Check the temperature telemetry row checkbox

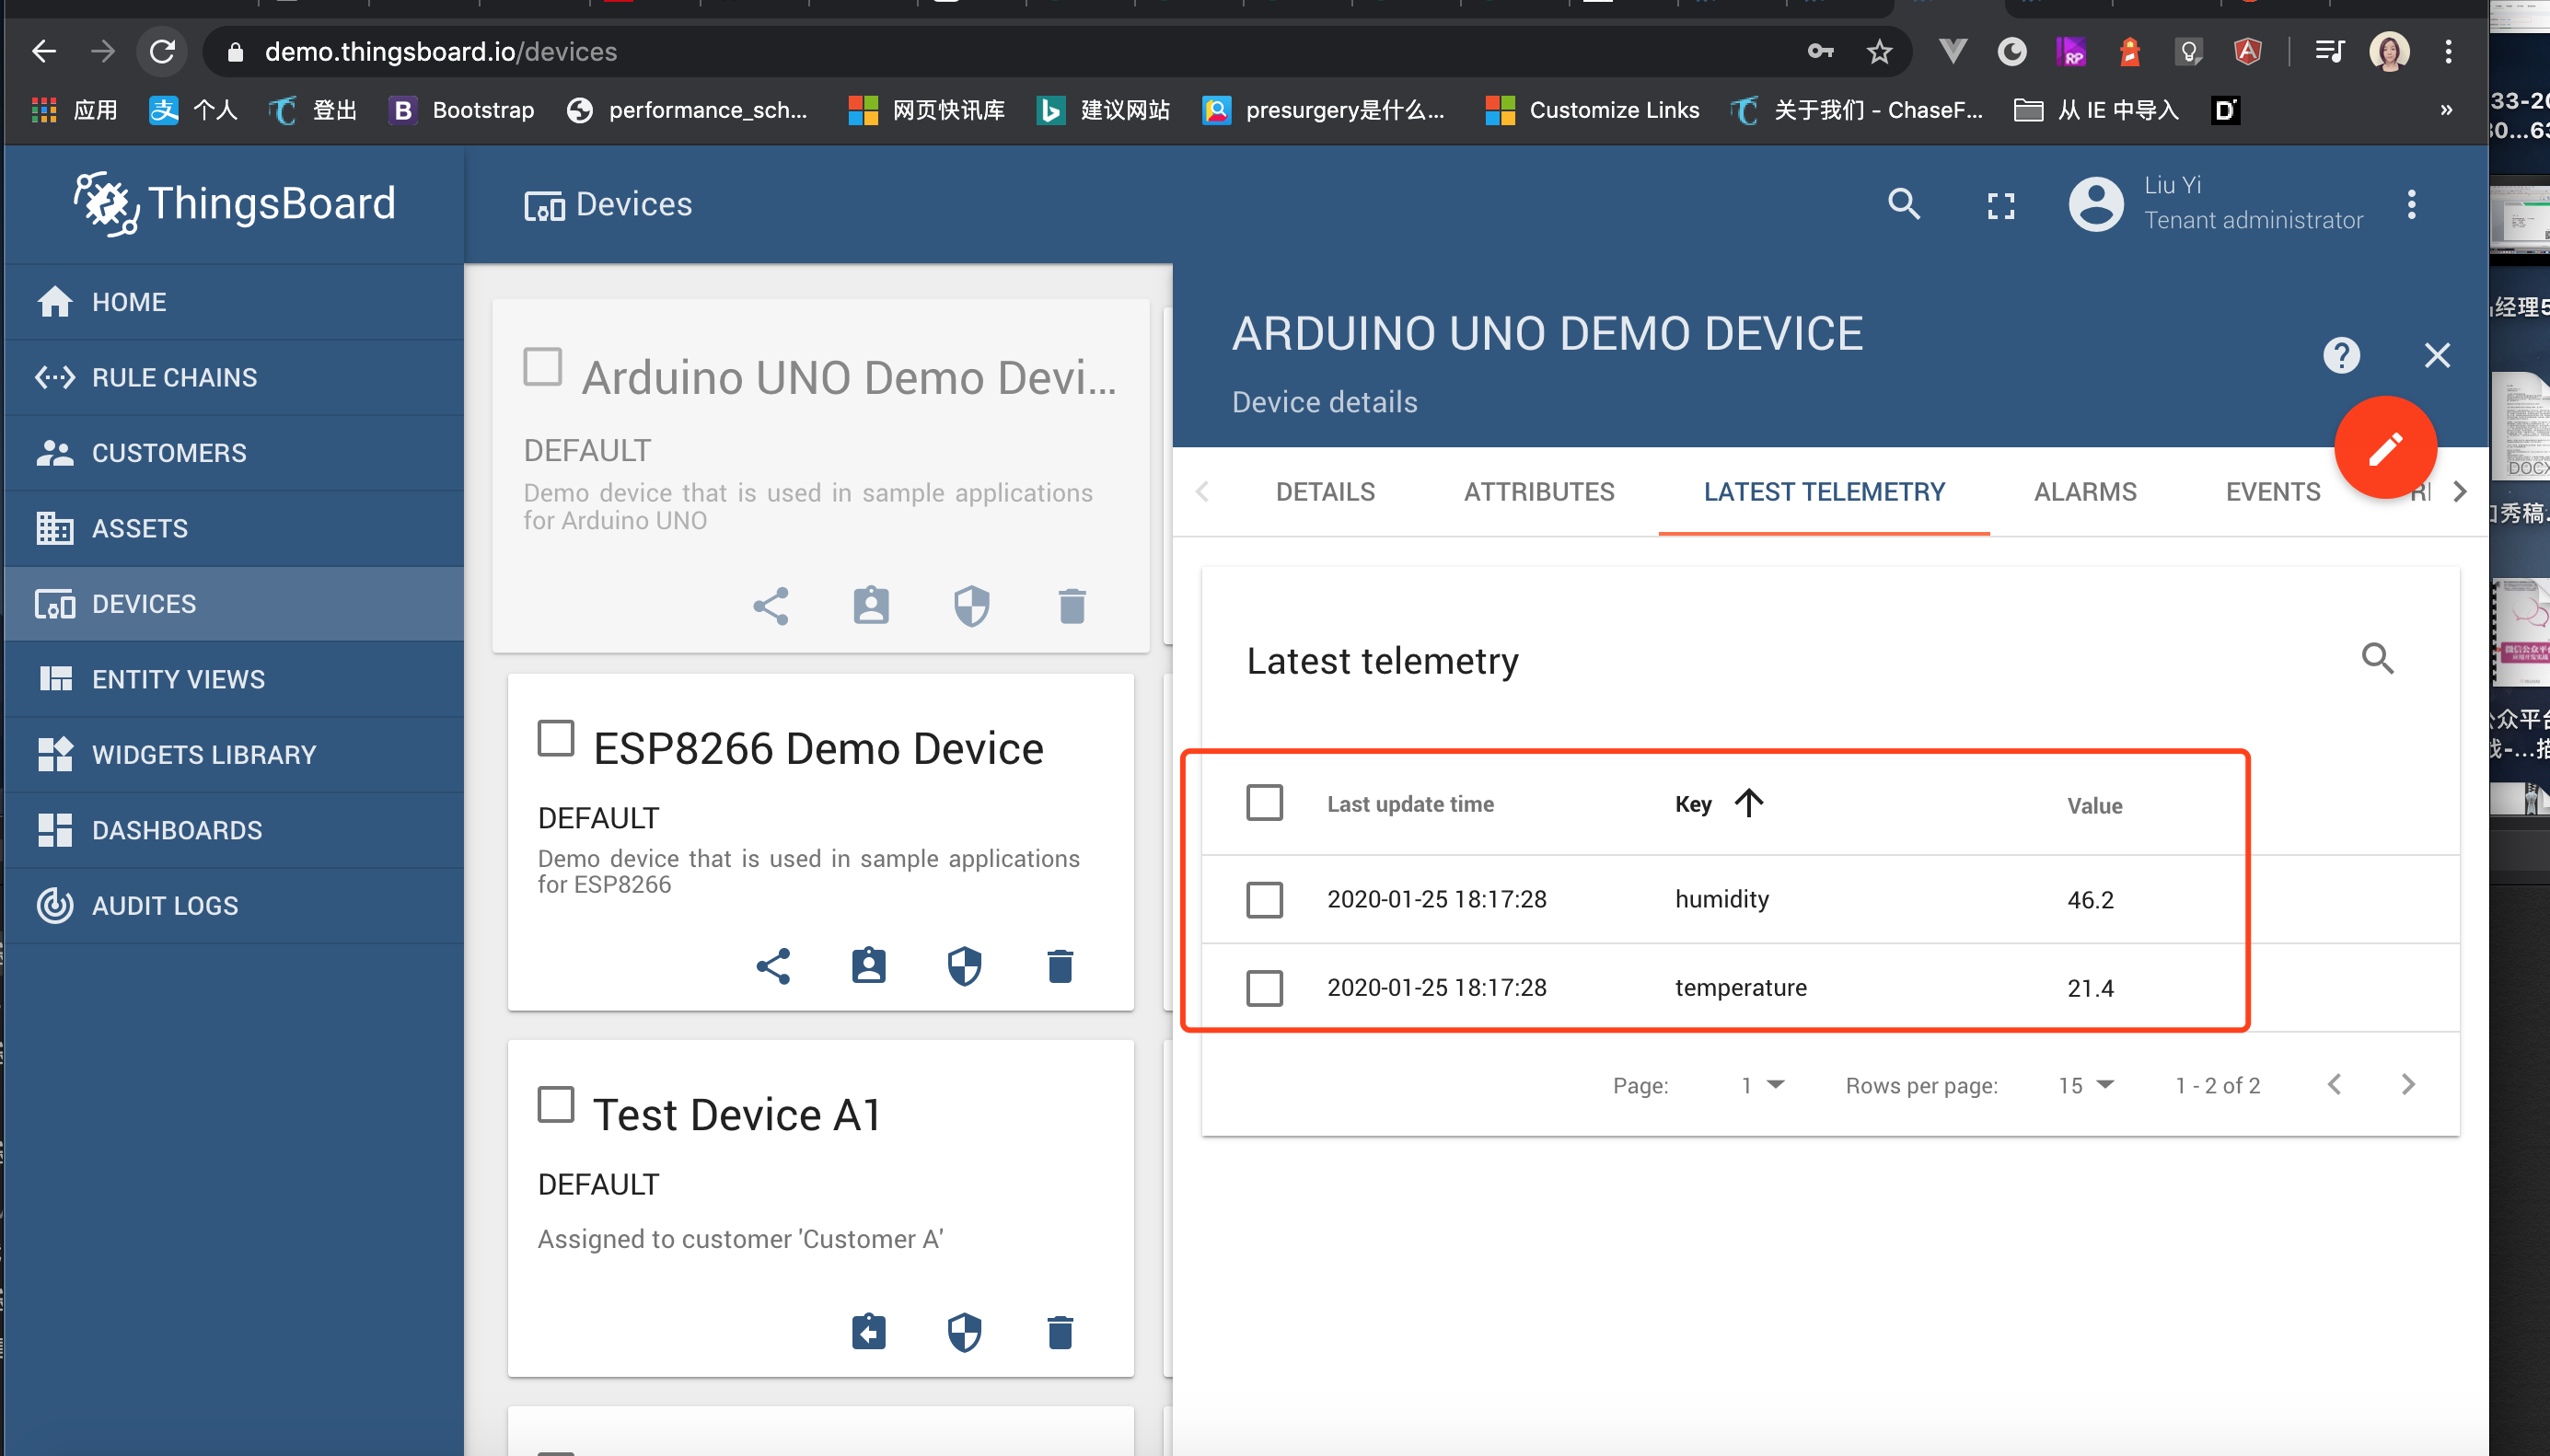point(1264,988)
